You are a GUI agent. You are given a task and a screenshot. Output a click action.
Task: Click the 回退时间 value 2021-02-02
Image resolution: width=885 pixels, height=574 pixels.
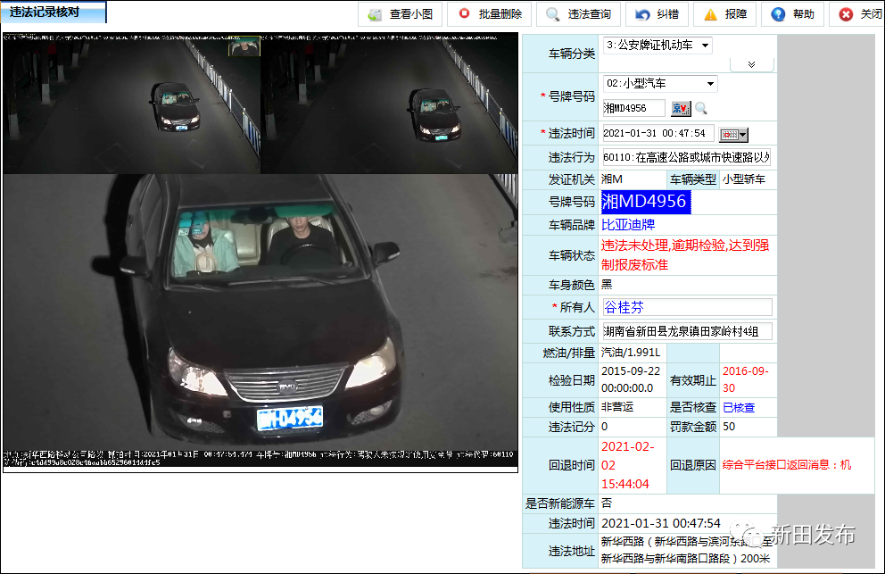coord(628,465)
